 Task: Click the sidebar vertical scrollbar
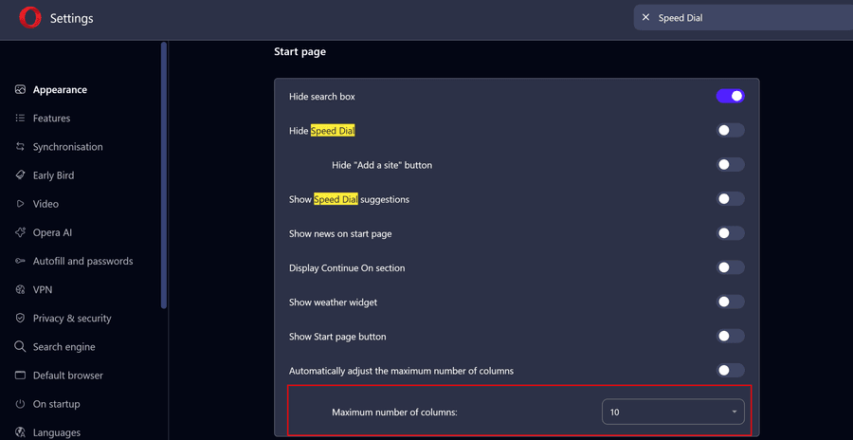click(164, 175)
